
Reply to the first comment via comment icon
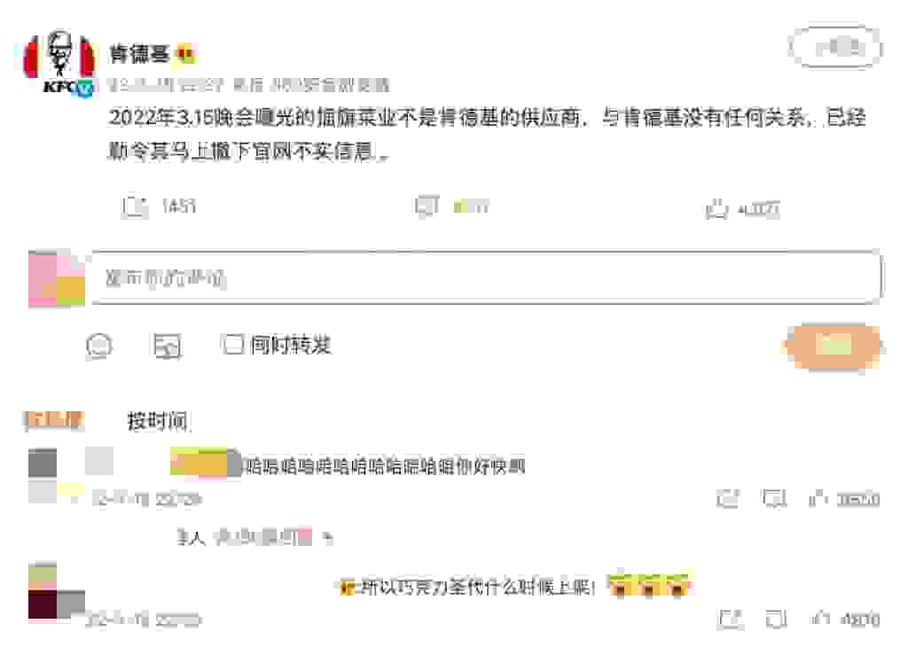pos(773,498)
